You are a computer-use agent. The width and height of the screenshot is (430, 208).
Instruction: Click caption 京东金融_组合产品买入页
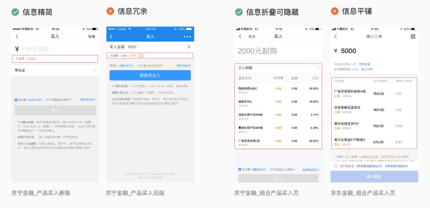363,193
